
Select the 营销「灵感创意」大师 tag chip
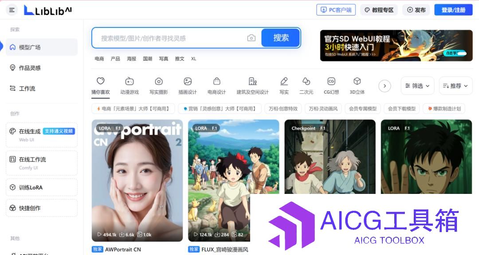[x=220, y=108]
